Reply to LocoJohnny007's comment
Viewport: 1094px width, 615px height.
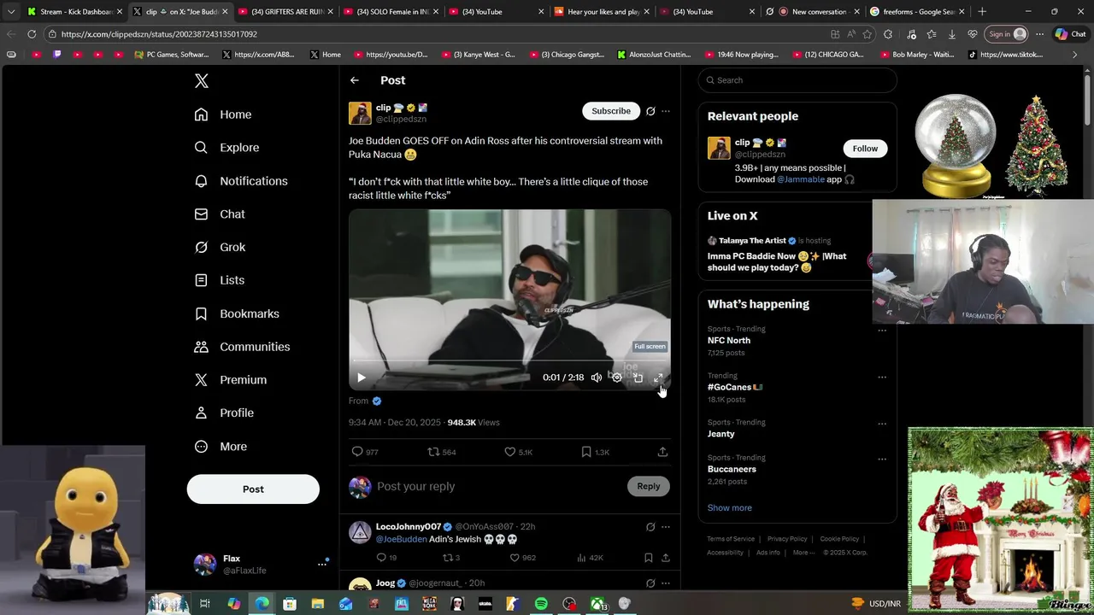pos(386,558)
